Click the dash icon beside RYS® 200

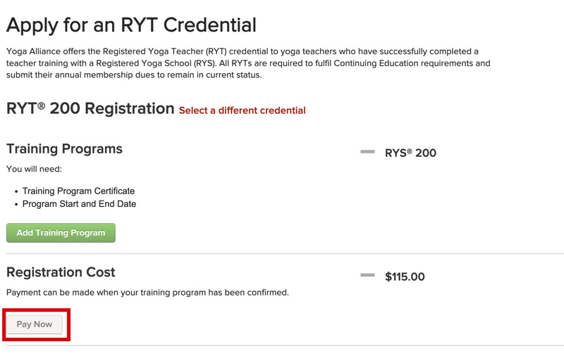click(x=367, y=152)
